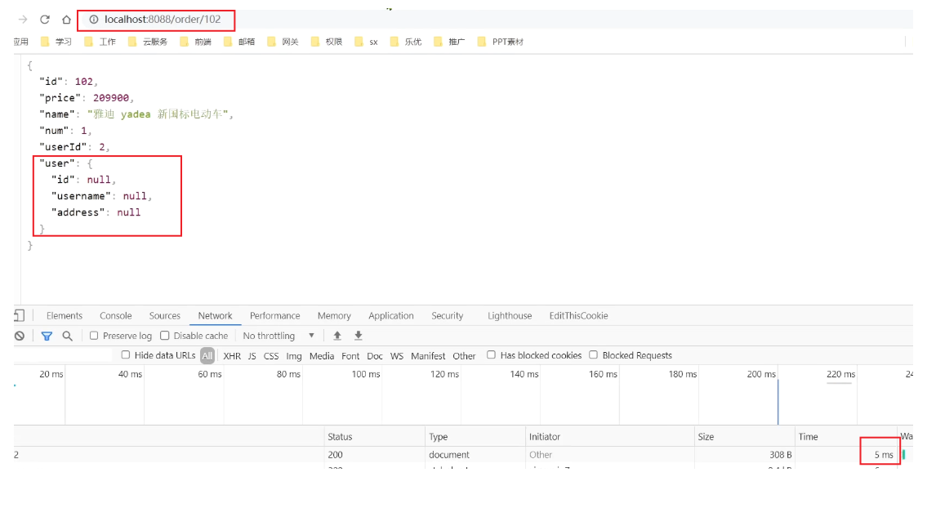Click the address bar URL localhost:8088/order/102

[x=163, y=20]
